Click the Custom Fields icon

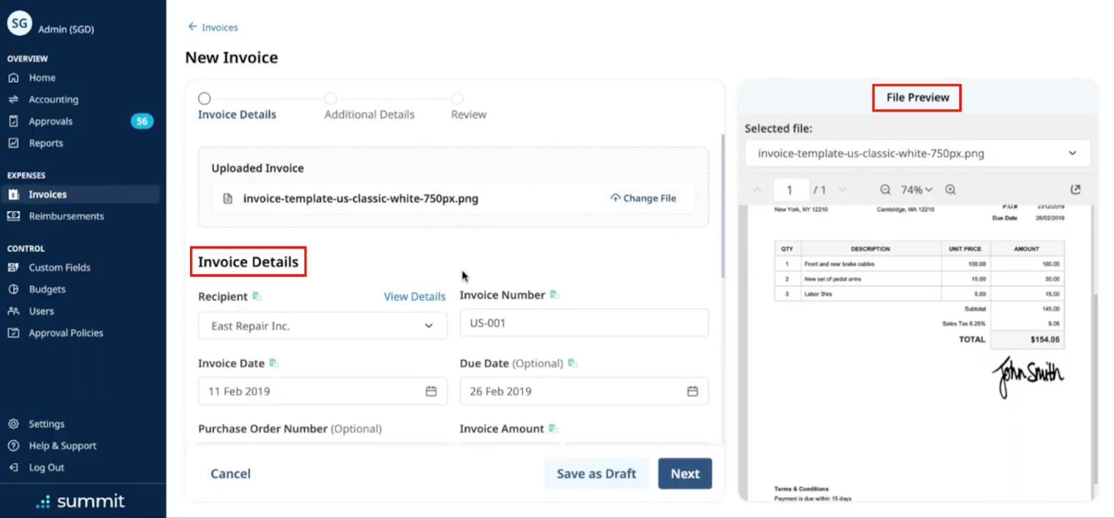click(x=13, y=267)
